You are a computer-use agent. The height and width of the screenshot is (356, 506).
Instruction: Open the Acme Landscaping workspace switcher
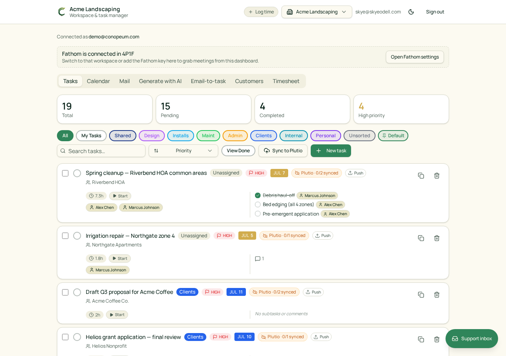(x=317, y=12)
